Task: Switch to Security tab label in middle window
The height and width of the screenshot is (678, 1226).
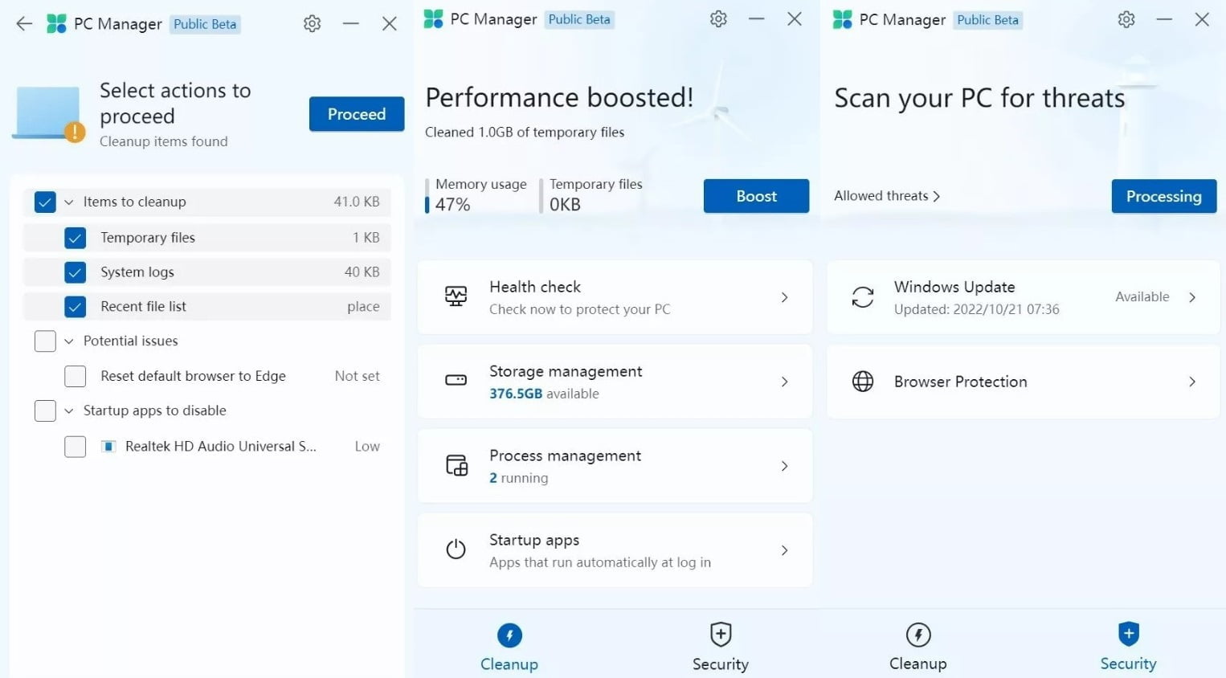Action: (721, 664)
